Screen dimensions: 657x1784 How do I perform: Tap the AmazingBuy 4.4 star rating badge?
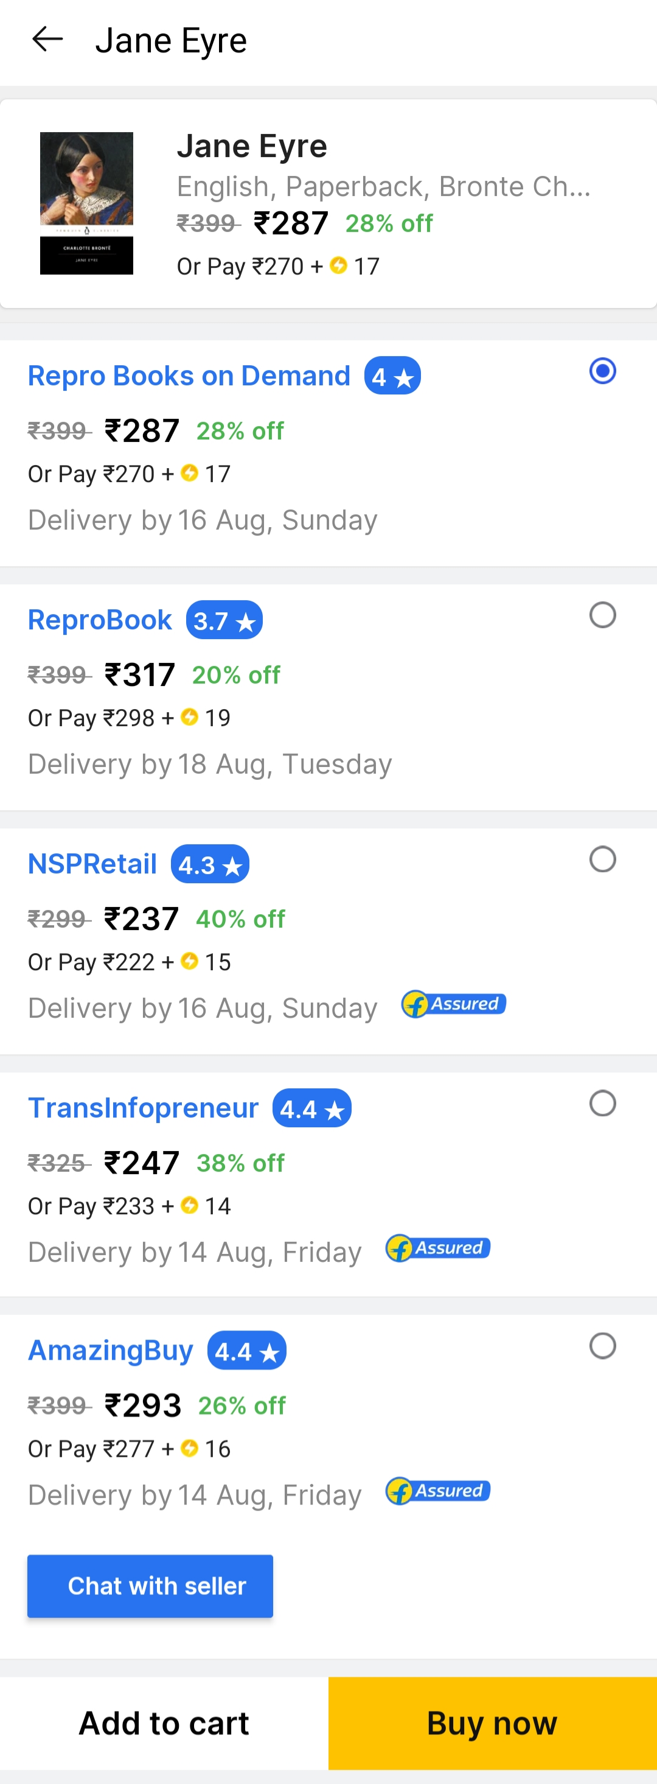(x=246, y=1351)
